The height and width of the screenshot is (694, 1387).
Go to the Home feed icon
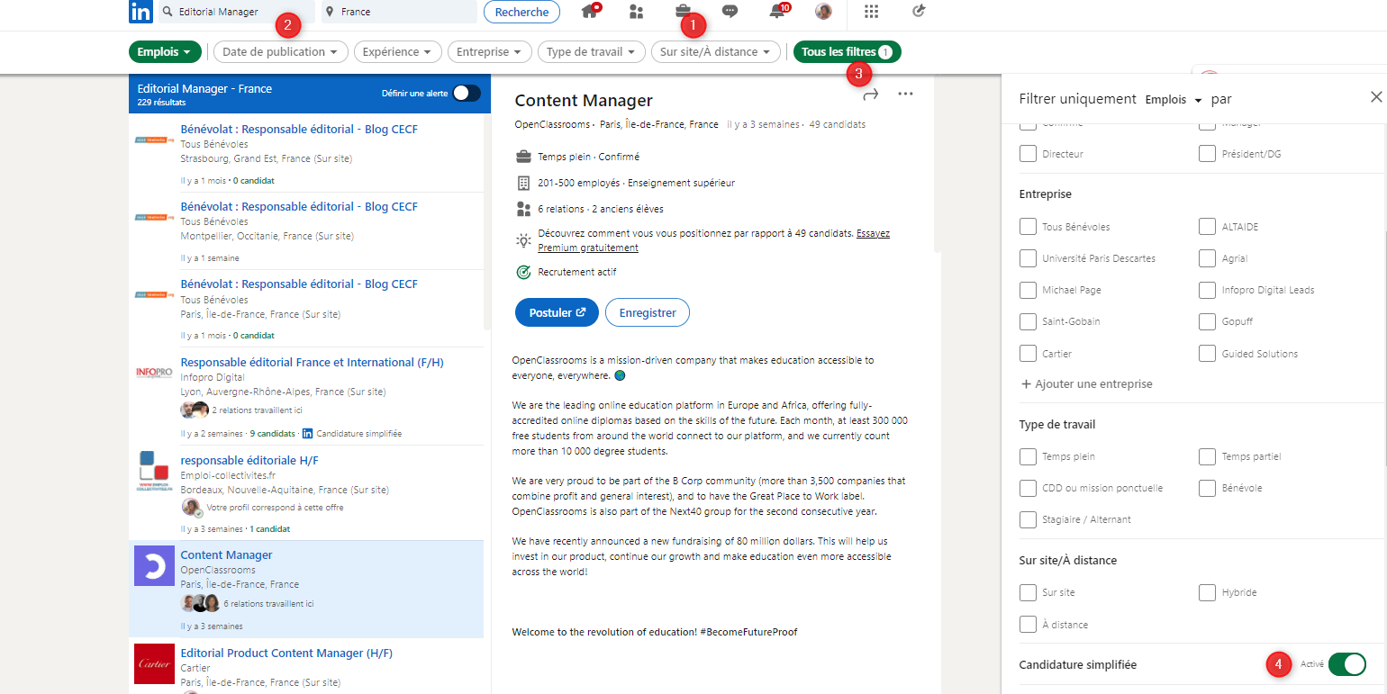pyautogui.click(x=591, y=12)
